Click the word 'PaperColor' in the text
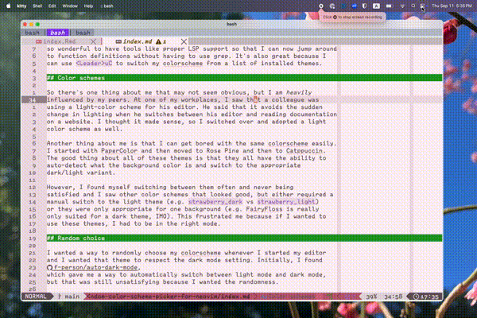 pos(119,150)
